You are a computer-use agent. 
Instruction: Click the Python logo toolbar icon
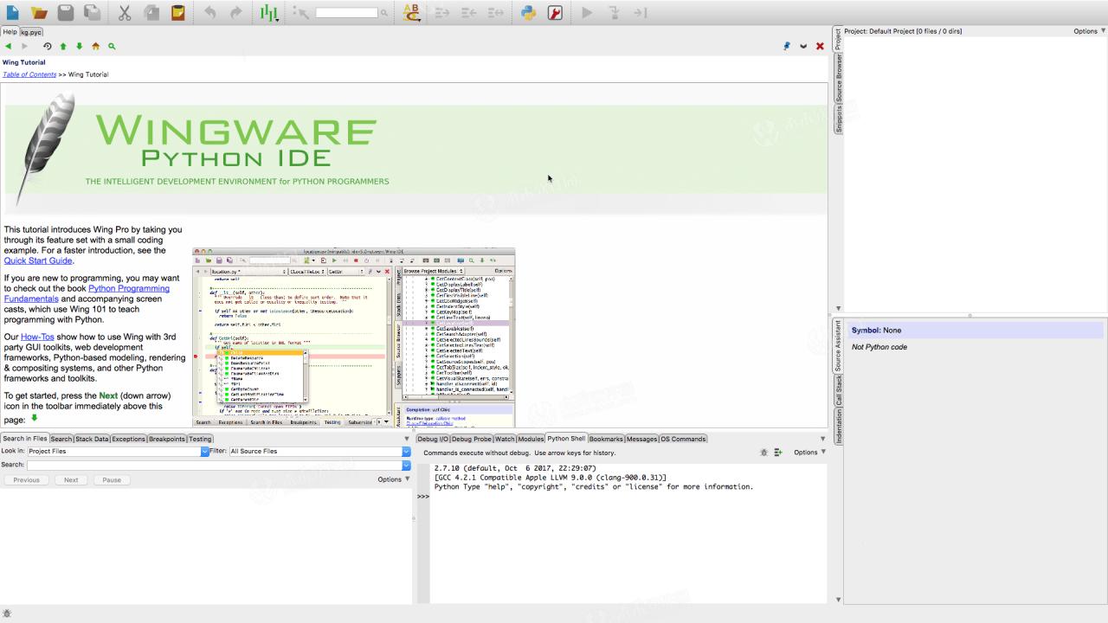click(529, 13)
